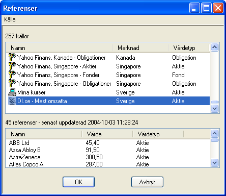
Task: Select the Atlas Copco A reference row
Action: (x=108, y=164)
